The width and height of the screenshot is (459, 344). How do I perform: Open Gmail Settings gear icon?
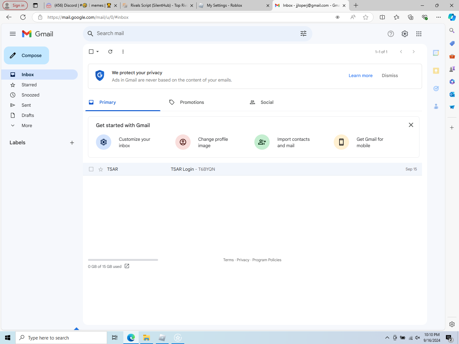click(405, 34)
